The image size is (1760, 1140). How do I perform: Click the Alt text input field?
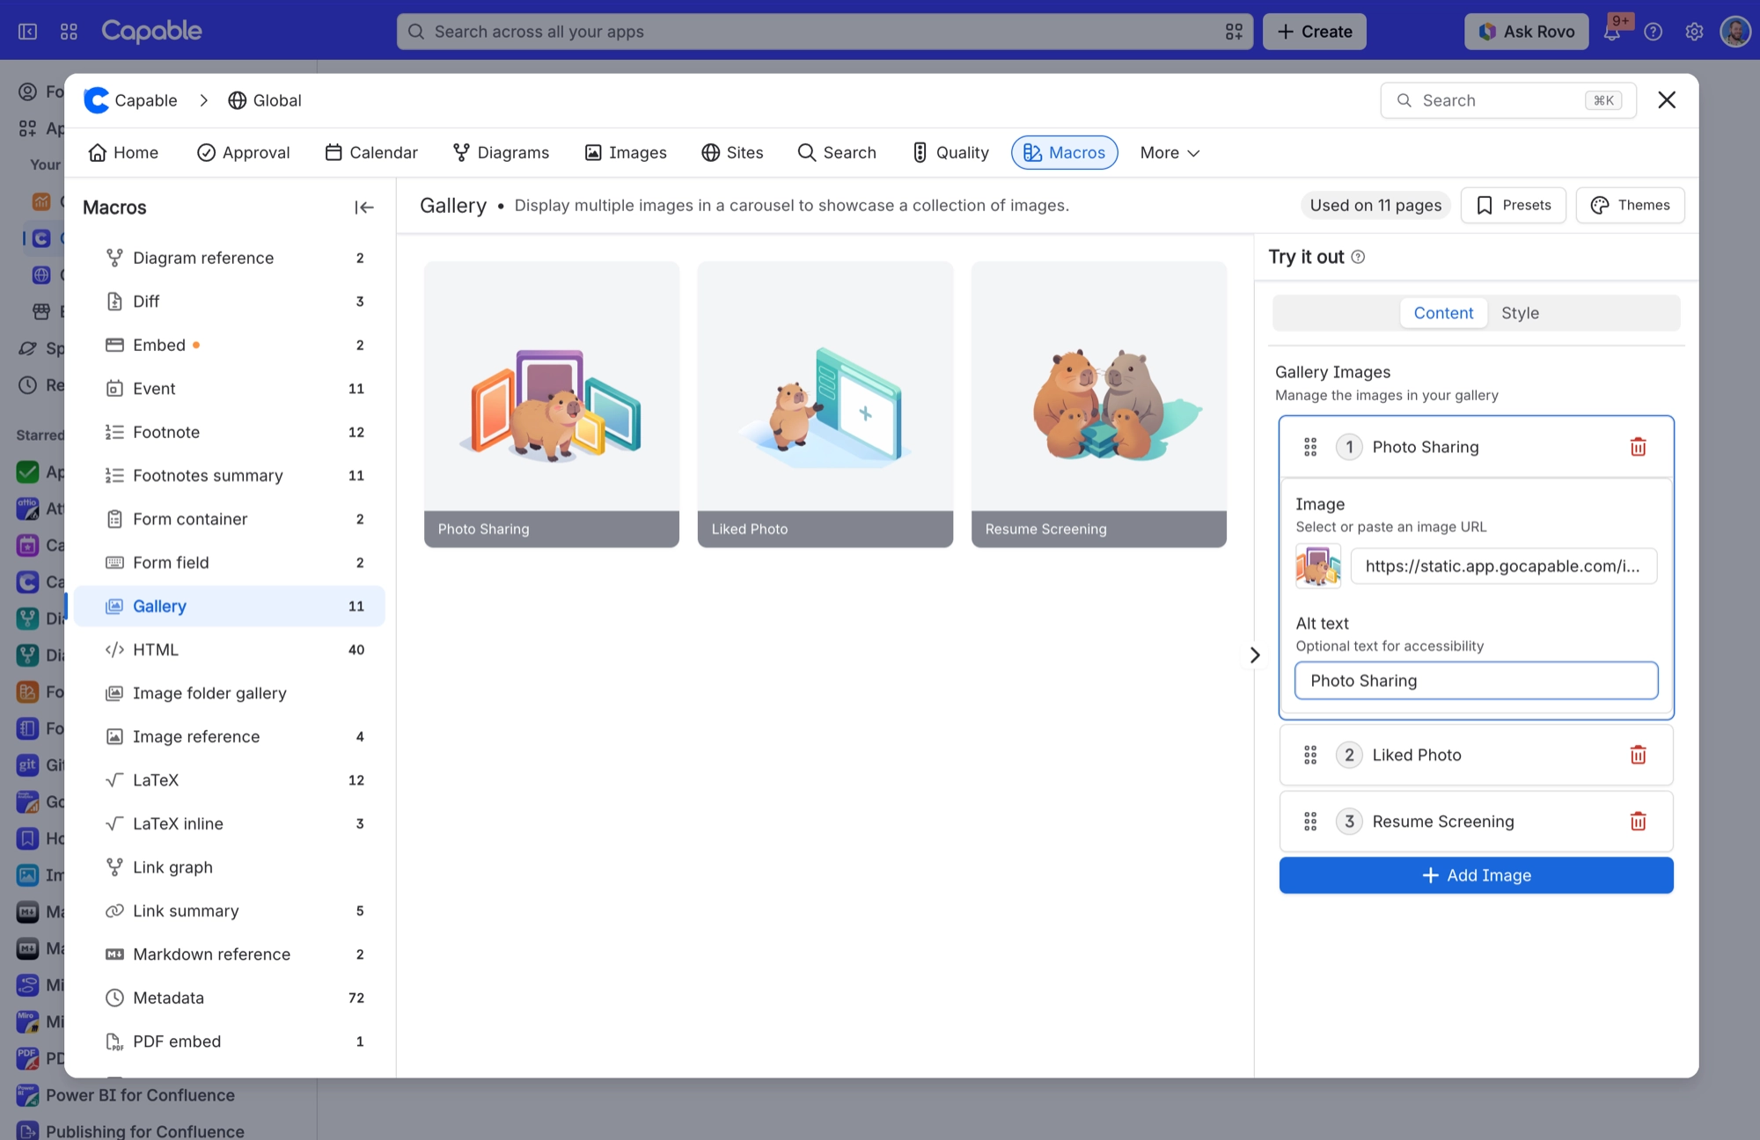coord(1476,681)
